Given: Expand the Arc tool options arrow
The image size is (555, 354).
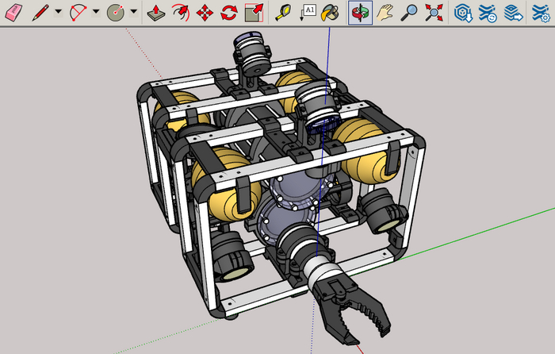Looking at the screenshot, I should coord(96,12).
